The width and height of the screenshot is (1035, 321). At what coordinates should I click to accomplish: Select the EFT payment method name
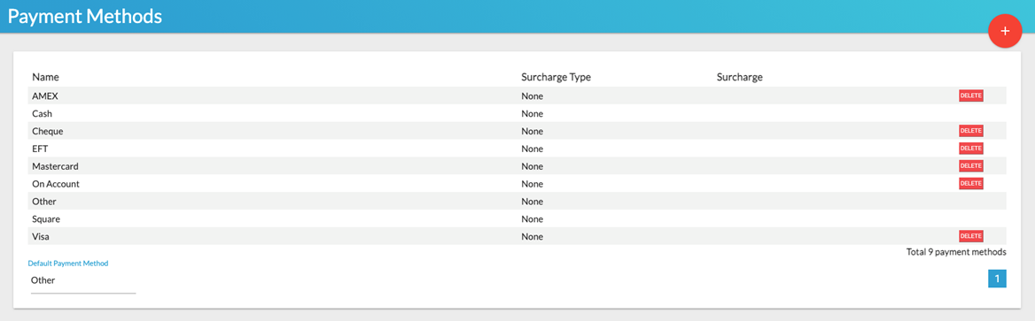click(40, 149)
